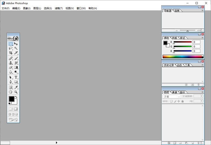The height and width of the screenshot is (145, 211).
Task: Select the Dodge tool
Action: 16,72
